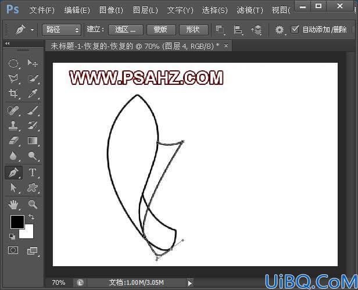
Task: Select the Eyedropper tool
Action: 33,94
